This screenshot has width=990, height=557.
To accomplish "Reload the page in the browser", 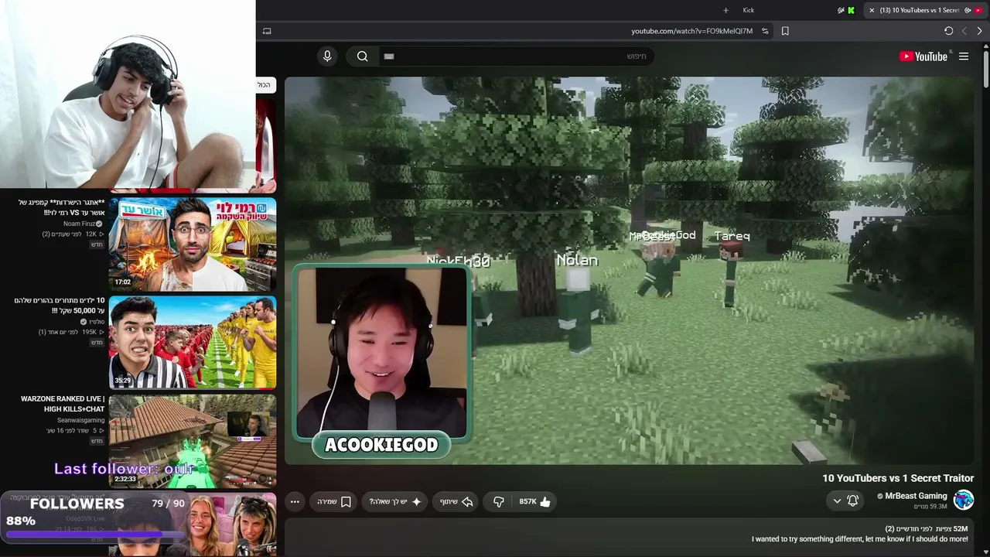I will coord(948,31).
